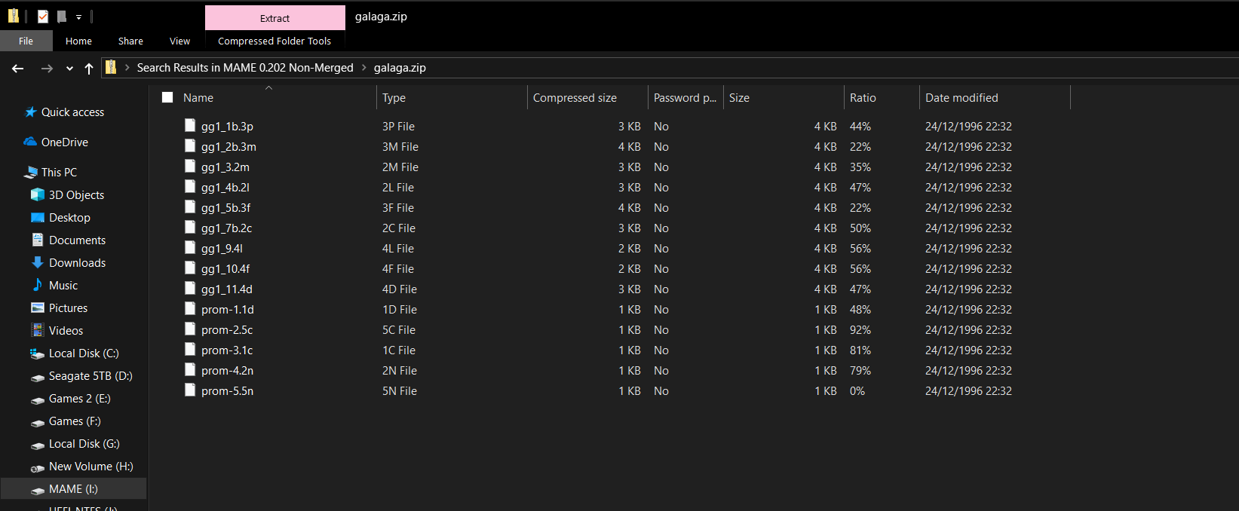Click the OneDrive cloud icon
1239x511 pixels.
coord(30,142)
